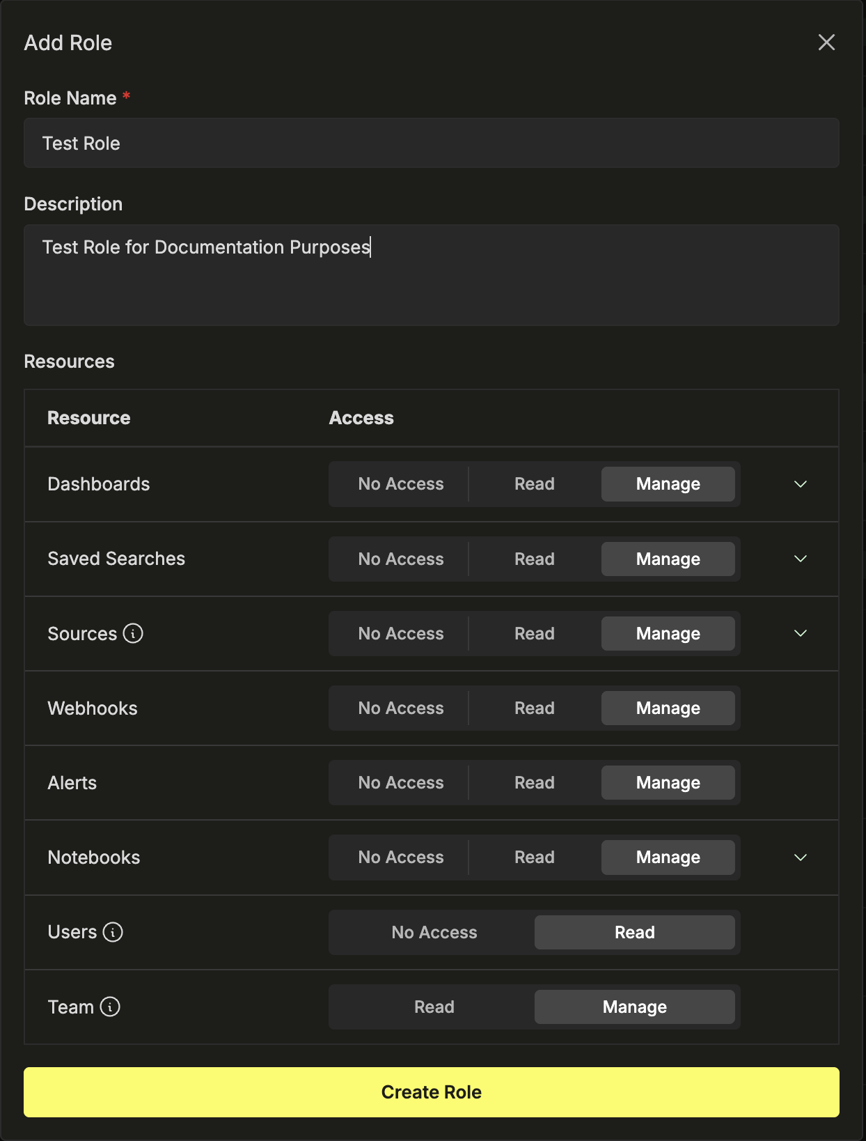The width and height of the screenshot is (866, 1141).
Task: Set Dashboards access to No Access
Action: coord(400,484)
